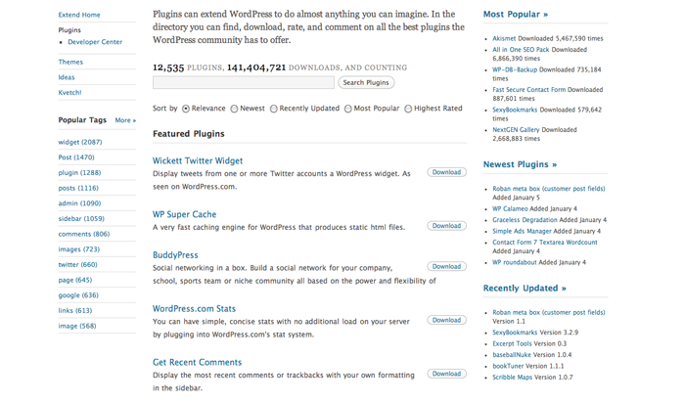Expand the Newest Plugins » section
Screen dimensions: 685x403
[520, 164]
